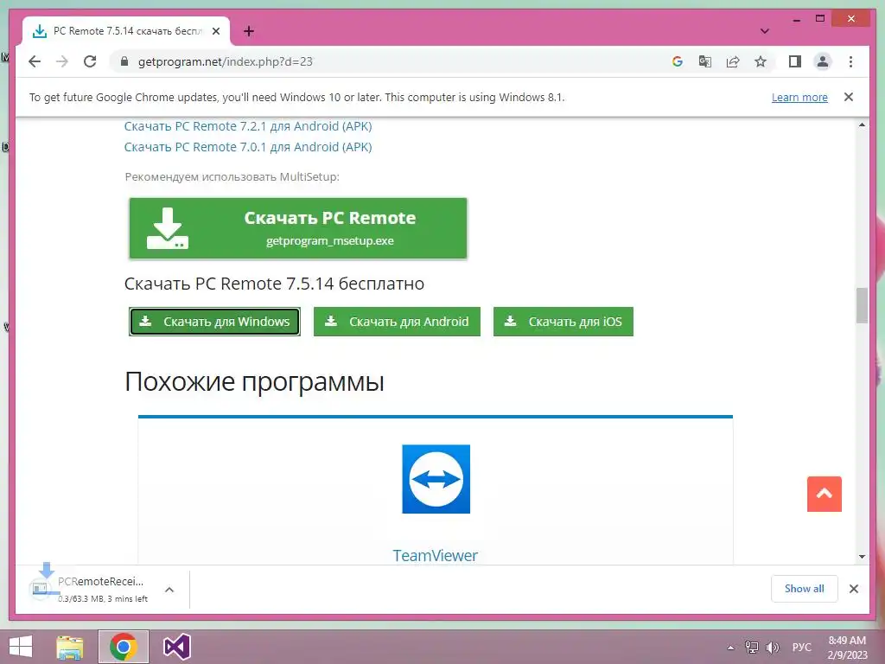Open PC Remote 7.0.1 Android APK link
This screenshot has width=885, height=664.
248,147
